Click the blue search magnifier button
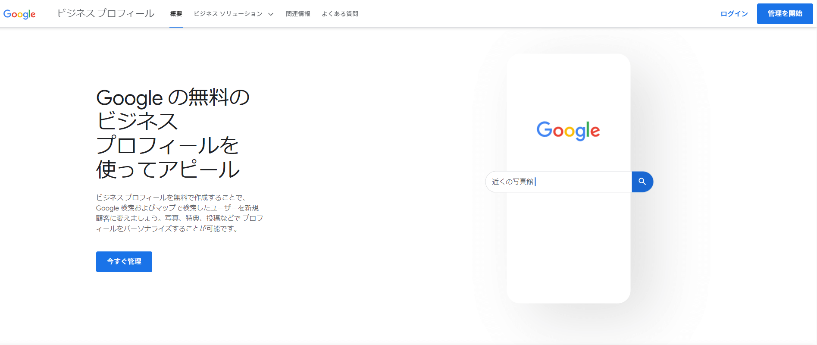 pos(642,182)
